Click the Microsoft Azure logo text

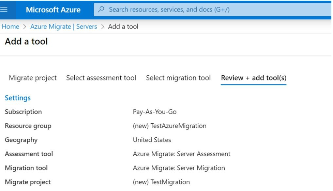coord(53,10)
